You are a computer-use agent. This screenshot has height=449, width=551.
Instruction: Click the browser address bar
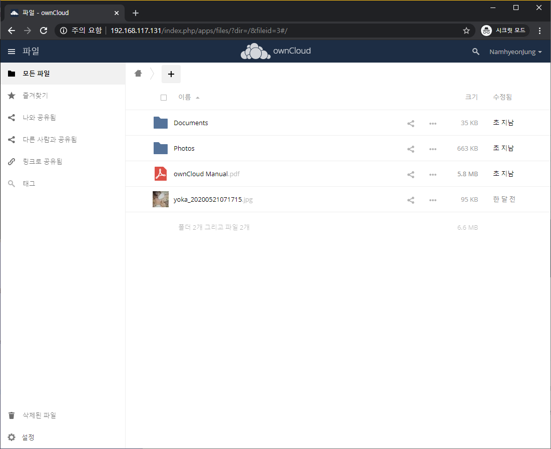[x=265, y=31]
